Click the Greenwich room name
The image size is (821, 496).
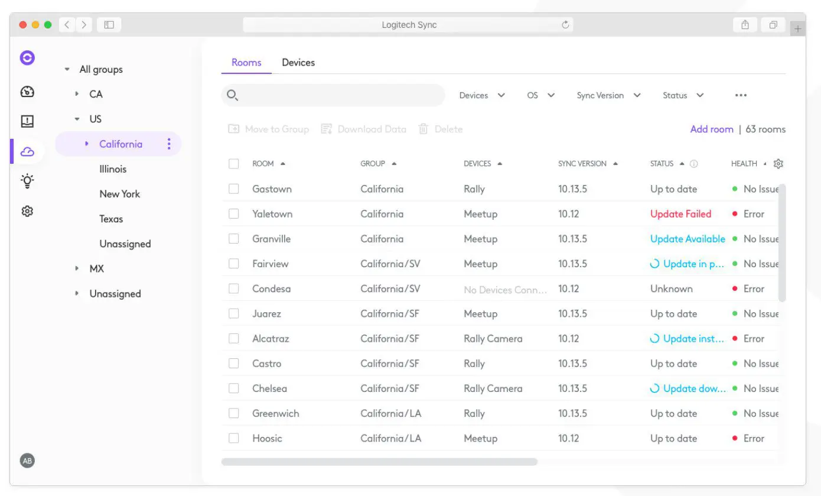[x=276, y=413]
